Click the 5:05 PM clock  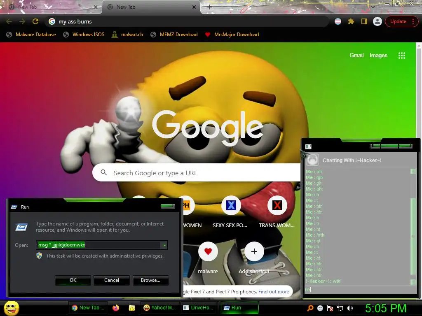click(385, 308)
